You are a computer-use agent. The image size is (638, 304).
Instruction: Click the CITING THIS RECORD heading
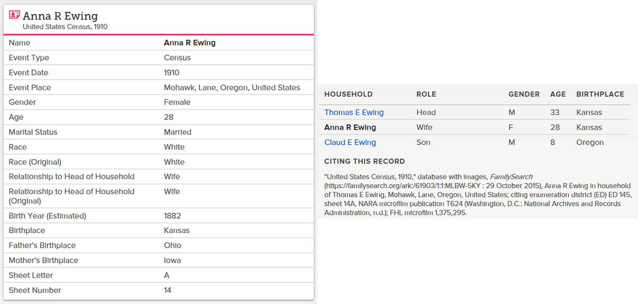pos(365,161)
